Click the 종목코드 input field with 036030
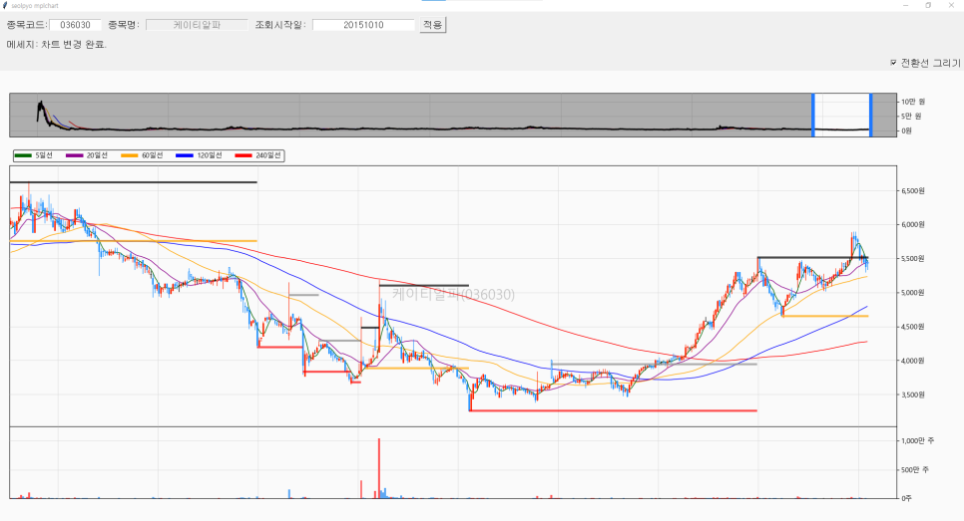 pyautogui.click(x=75, y=25)
